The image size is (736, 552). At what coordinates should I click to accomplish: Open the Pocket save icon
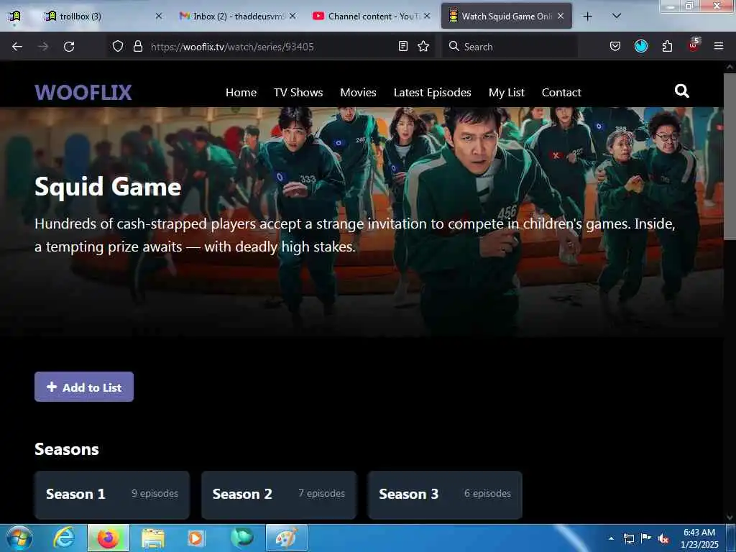point(615,46)
